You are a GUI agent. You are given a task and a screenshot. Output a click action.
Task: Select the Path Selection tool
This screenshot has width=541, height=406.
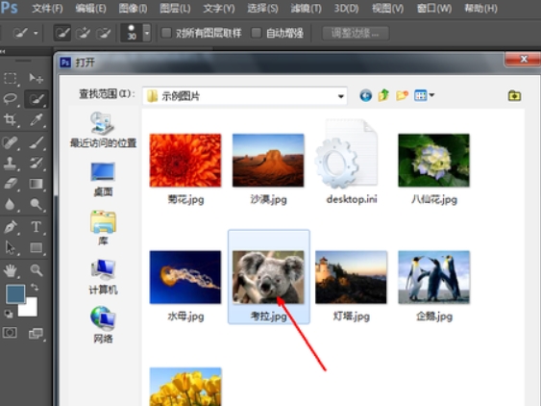tap(10, 248)
